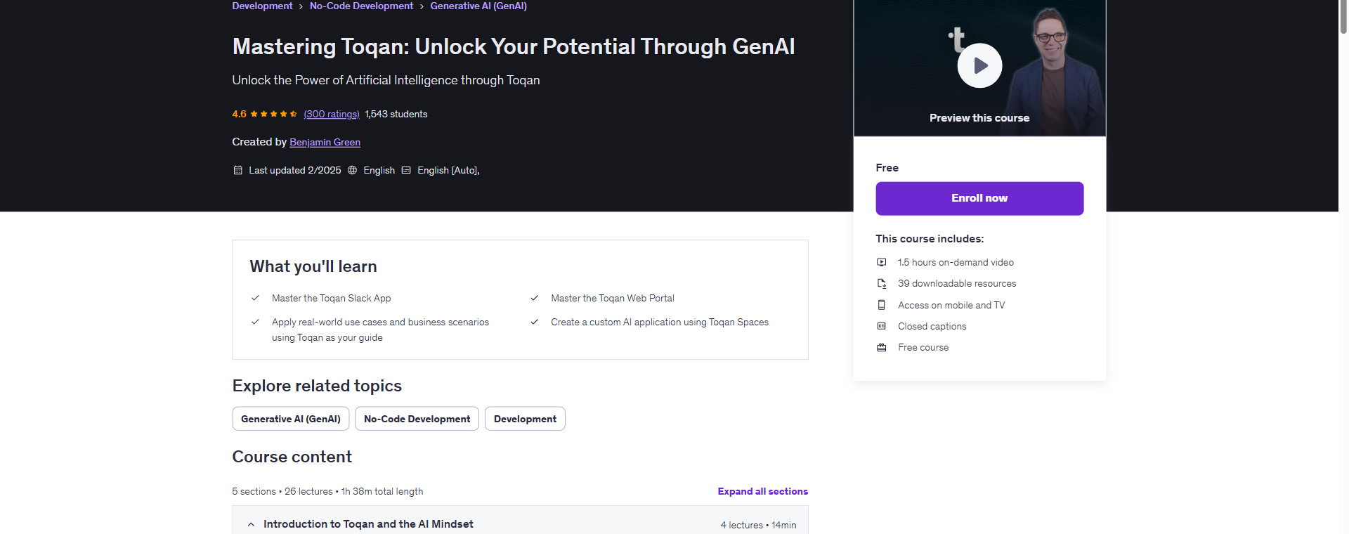Click checkmark beside Apply real-world use cases

[x=255, y=322]
